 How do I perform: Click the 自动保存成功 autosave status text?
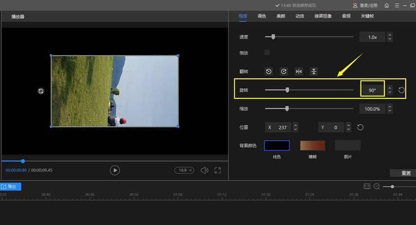[x=304, y=5]
